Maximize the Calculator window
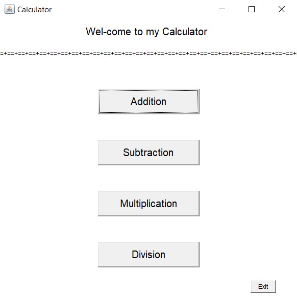297x300 pixels. pos(252,9)
